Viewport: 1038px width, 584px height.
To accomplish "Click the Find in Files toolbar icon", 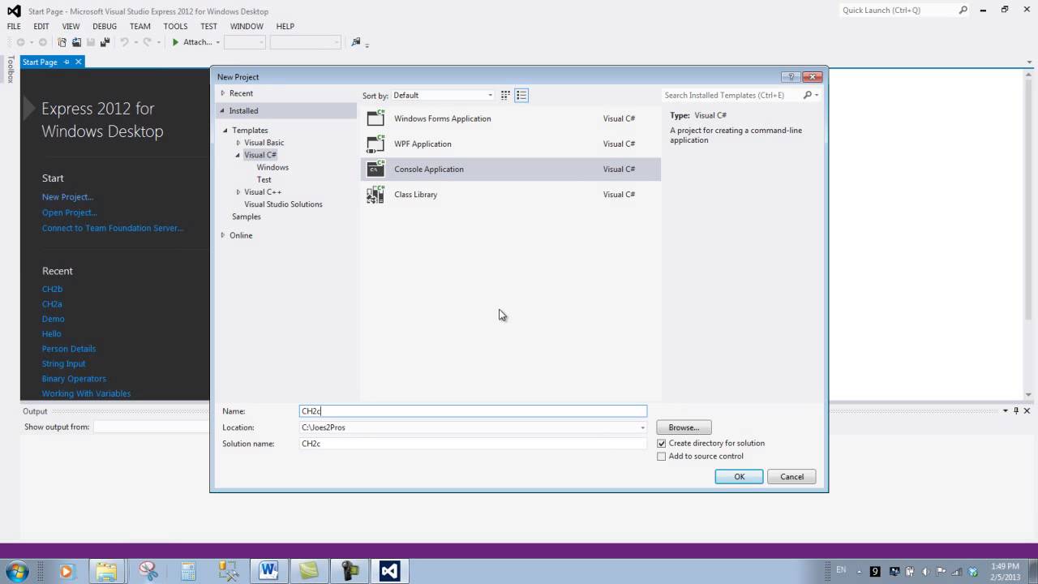I will coord(355,42).
